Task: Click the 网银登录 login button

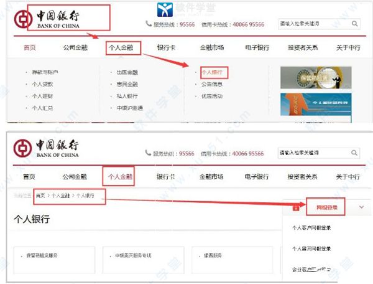Action: [x=327, y=207]
